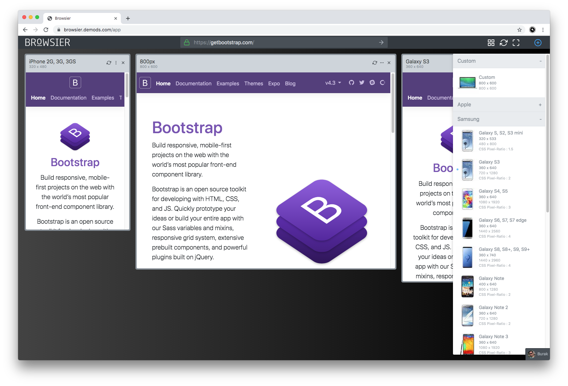568x386 pixels.
Task: Click the Bootstrap heading in iPhone screen
Action: coord(75,162)
